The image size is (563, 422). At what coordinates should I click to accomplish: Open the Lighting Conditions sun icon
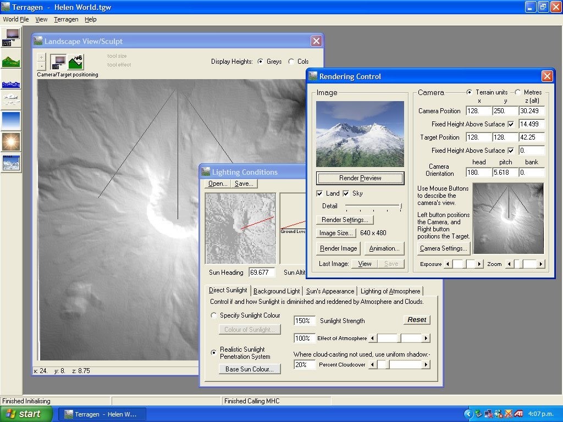[x=11, y=141]
